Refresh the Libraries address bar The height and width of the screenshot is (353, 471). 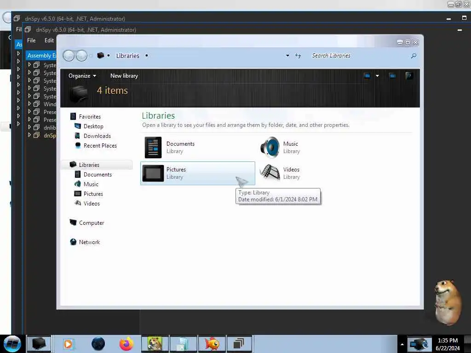pyautogui.click(x=298, y=56)
